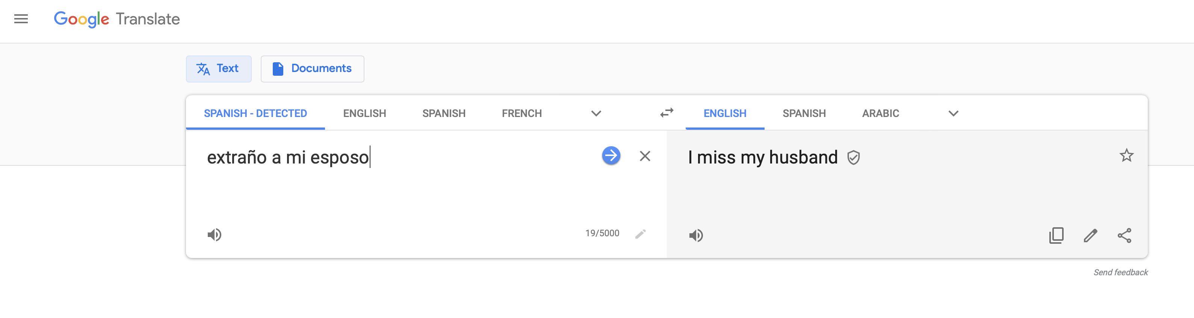Open the main hamburger menu
1194x318 pixels.
(21, 19)
